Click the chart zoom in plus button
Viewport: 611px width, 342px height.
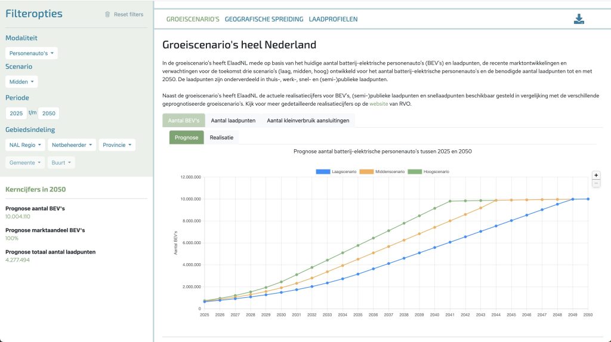[x=595, y=175]
